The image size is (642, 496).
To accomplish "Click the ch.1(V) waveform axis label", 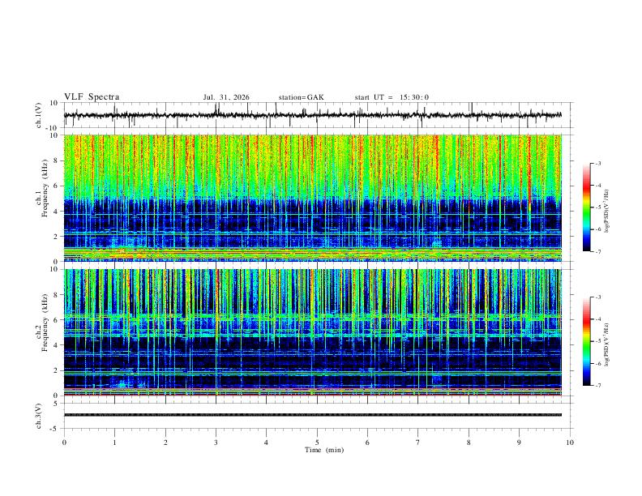I will [39, 115].
